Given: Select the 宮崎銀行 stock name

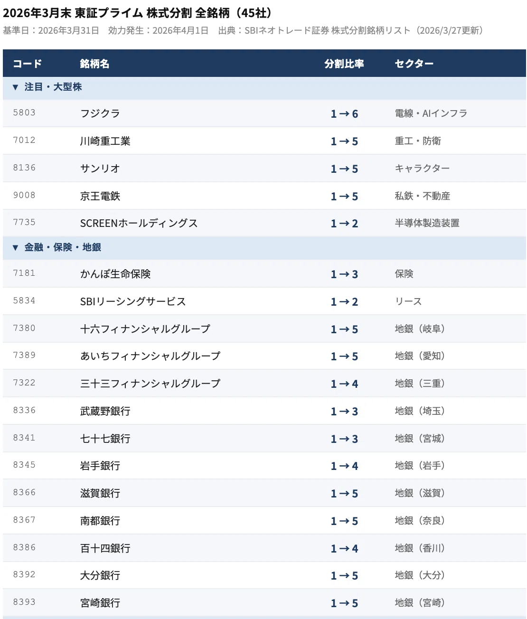Looking at the screenshot, I should [100, 603].
